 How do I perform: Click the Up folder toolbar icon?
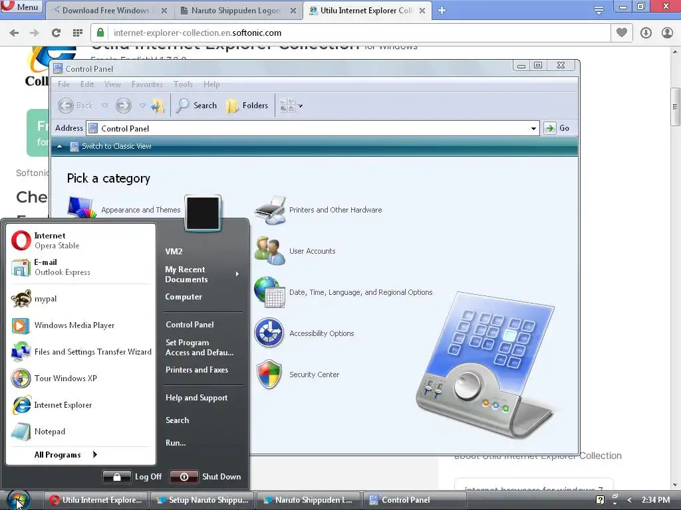(158, 106)
